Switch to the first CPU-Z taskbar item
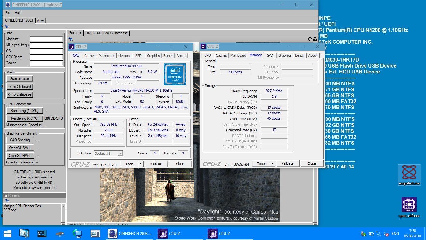The height and width of the screenshot is (240, 426). point(180,233)
